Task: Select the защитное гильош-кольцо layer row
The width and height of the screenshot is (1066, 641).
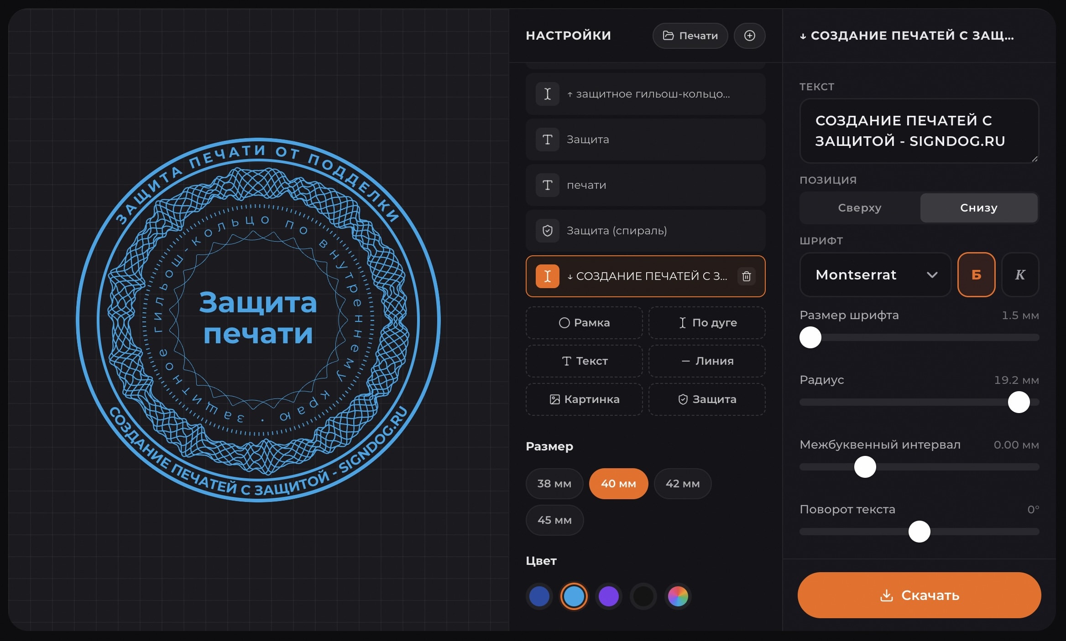Action: [x=645, y=94]
